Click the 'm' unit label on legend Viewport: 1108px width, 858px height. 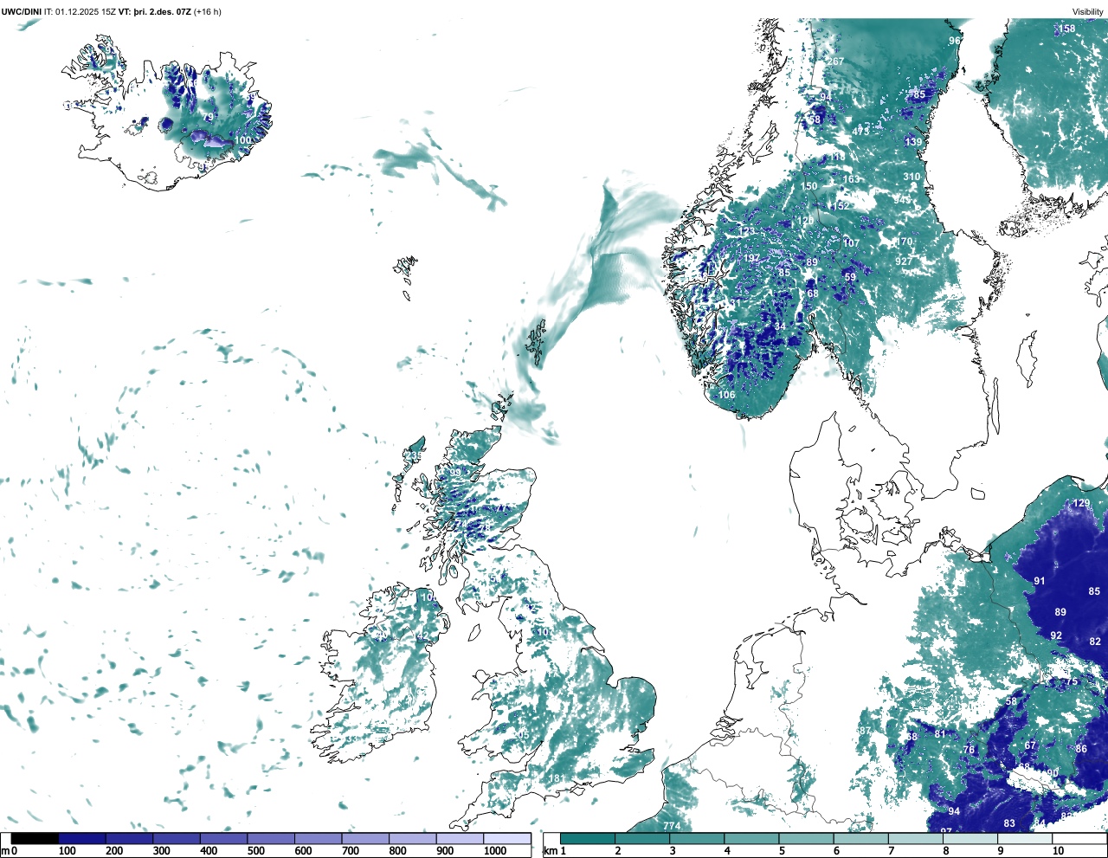pyautogui.click(x=5, y=851)
